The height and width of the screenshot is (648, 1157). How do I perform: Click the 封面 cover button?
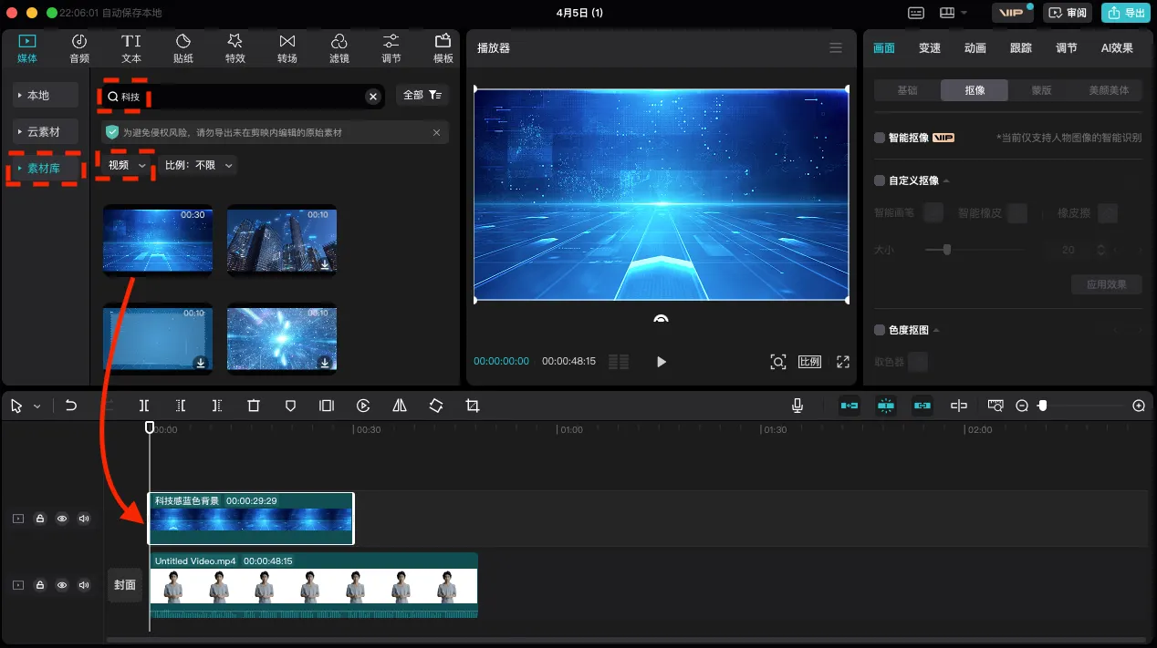125,585
